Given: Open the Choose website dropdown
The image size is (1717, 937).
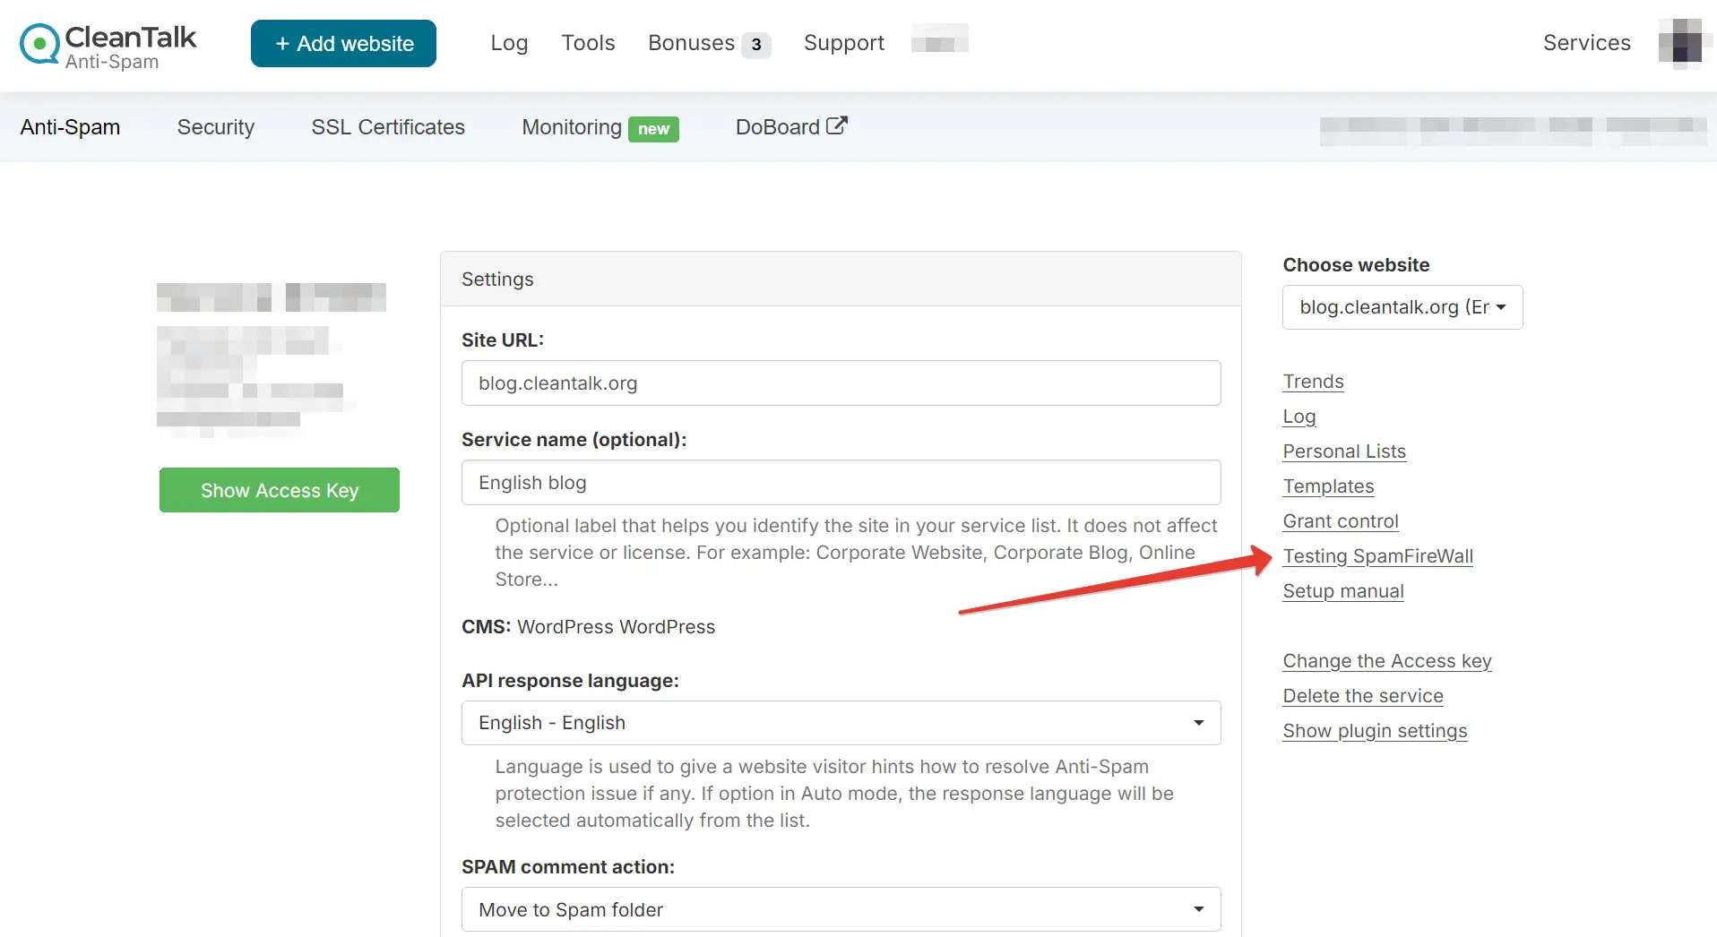Looking at the screenshot, I should [1402, 307].
